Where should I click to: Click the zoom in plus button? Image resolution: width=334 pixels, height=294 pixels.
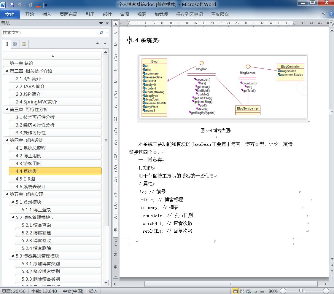(326, 291)
